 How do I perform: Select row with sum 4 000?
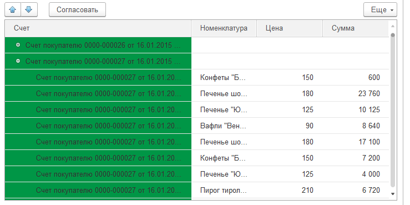(x=196, y=174)
